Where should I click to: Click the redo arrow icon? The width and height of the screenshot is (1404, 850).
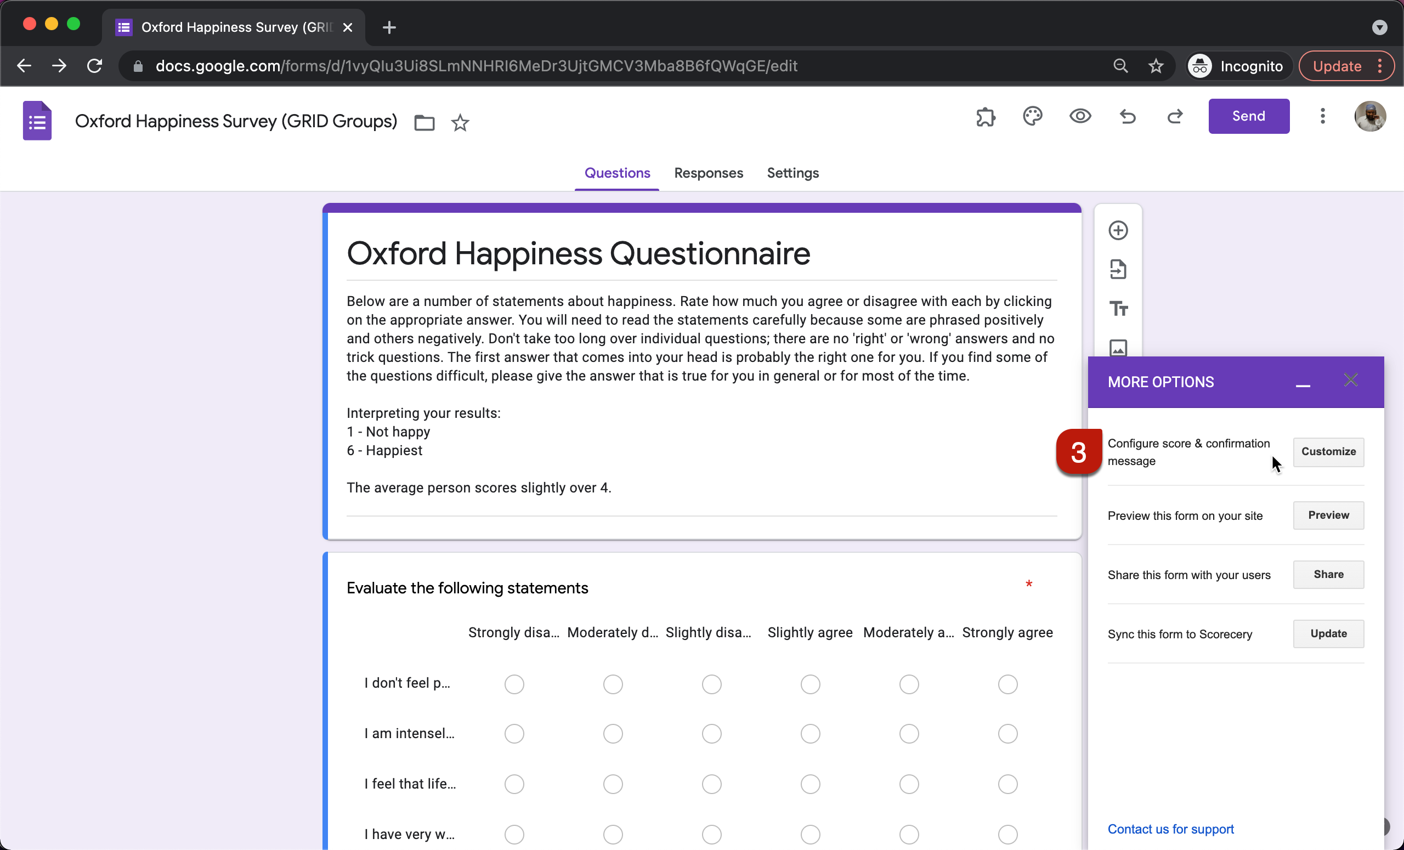click(x=1175, y=117)
